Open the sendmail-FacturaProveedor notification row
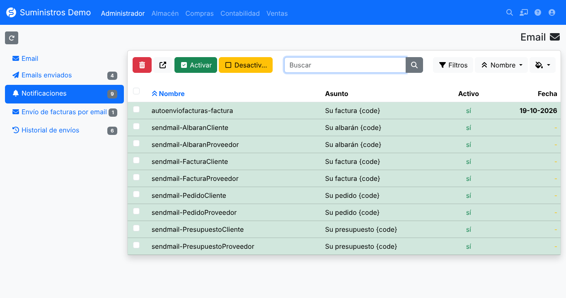This screenshot has height=298, width=566. coord(344,178)
